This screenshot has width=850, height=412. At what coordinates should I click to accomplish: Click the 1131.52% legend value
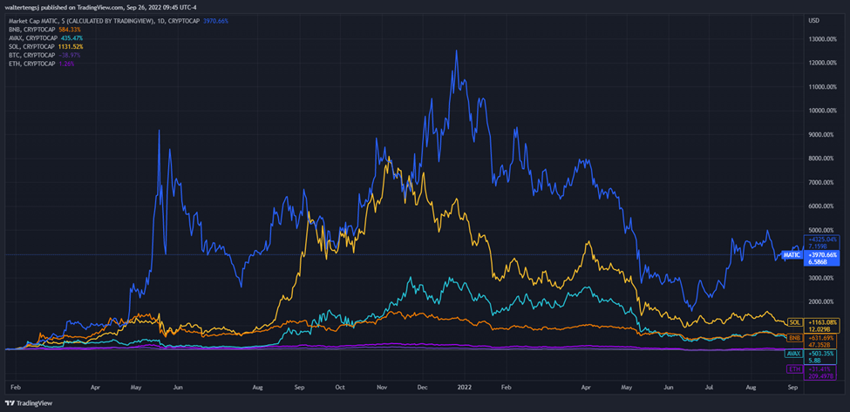(70, 46)
